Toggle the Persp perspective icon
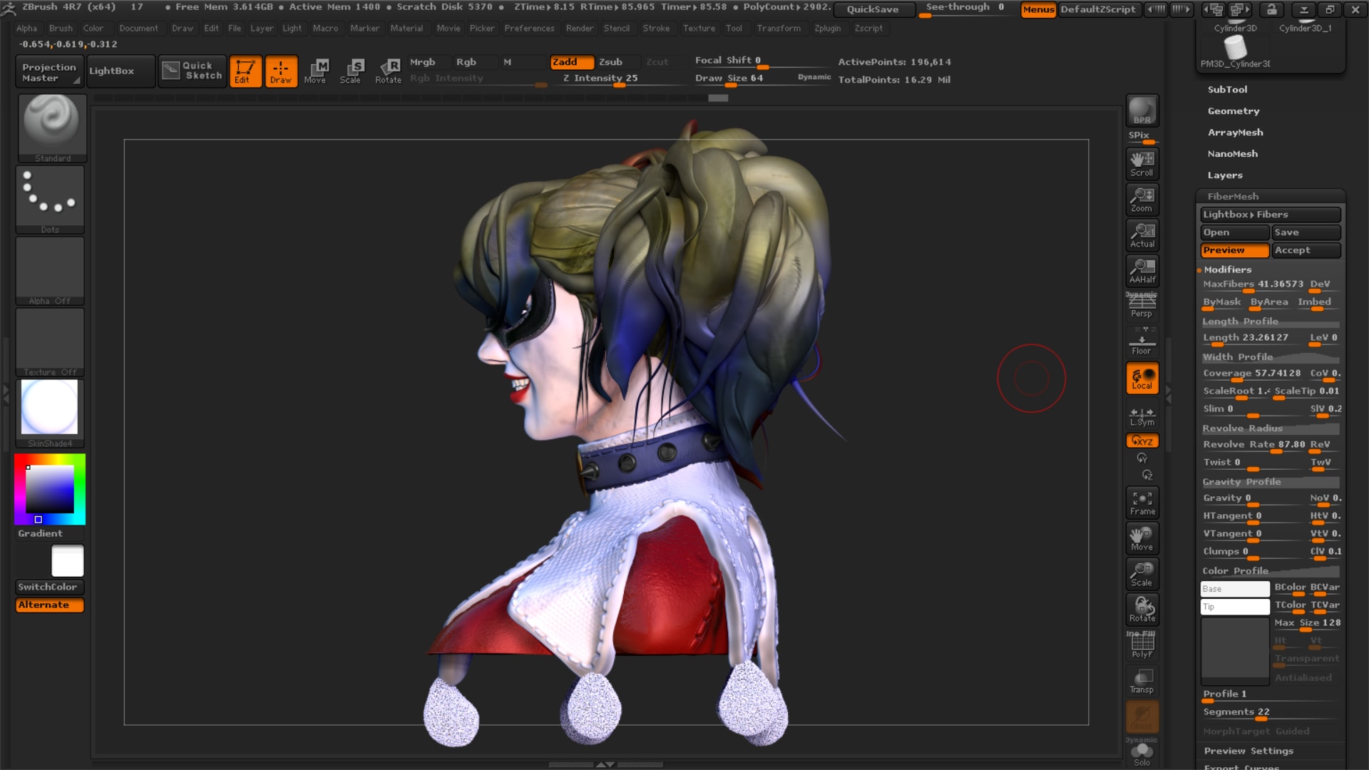 1142,306
